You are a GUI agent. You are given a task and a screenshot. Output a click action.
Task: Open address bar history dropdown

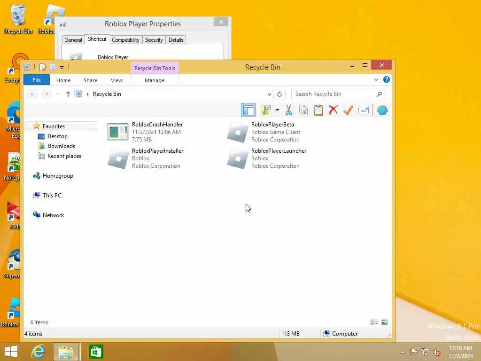tap(269, 94)
